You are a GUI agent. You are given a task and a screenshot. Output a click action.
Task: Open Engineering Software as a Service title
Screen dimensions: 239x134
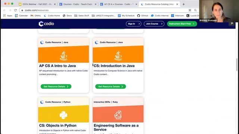pyautogui.click(x=116, y=127)
